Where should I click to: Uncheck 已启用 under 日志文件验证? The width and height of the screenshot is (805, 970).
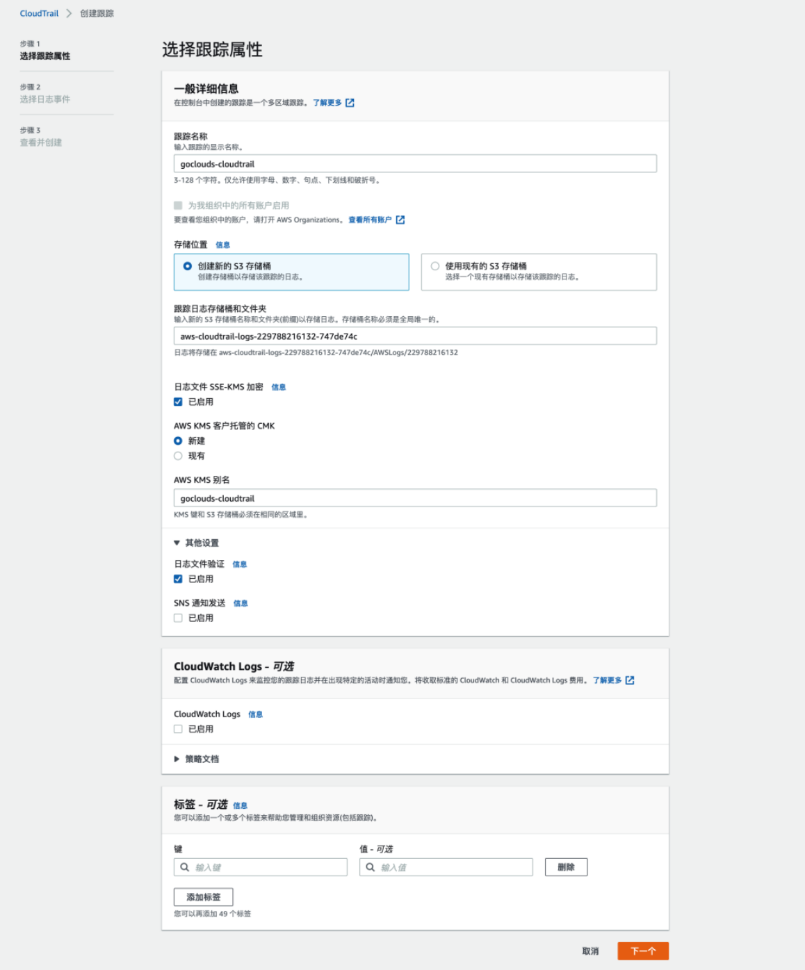[178, 579]
